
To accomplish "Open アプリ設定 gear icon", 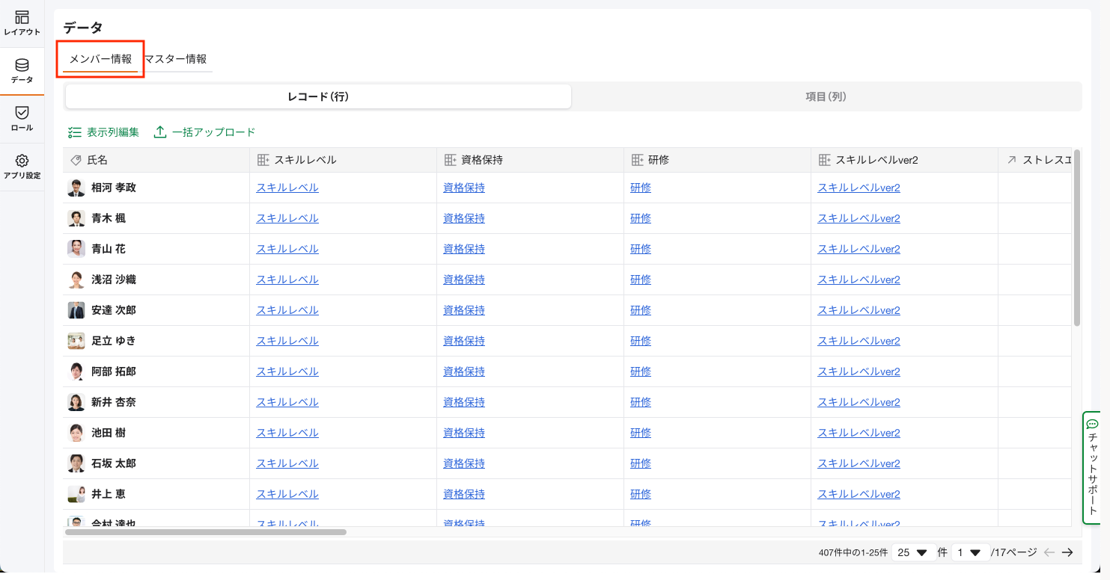I will [x=22, y=161].
